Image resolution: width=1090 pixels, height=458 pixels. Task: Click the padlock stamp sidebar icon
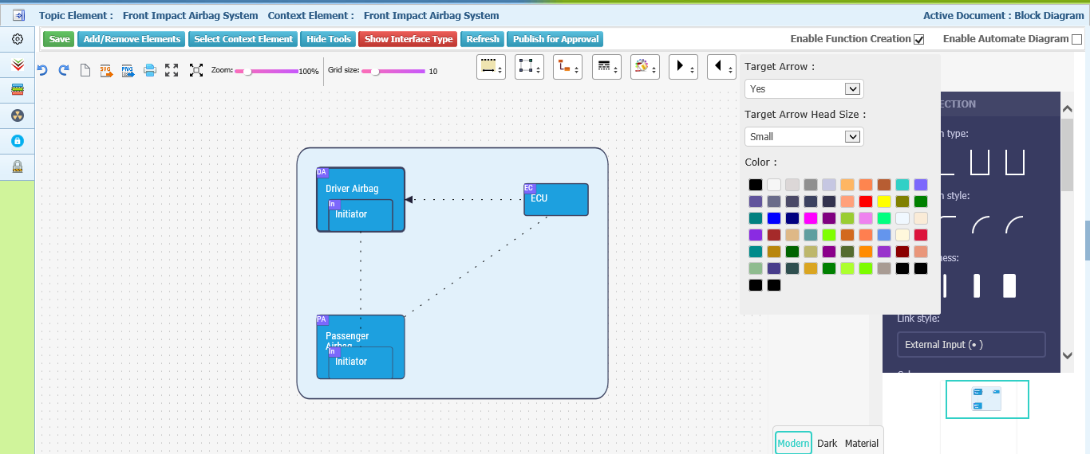point(18,166)
